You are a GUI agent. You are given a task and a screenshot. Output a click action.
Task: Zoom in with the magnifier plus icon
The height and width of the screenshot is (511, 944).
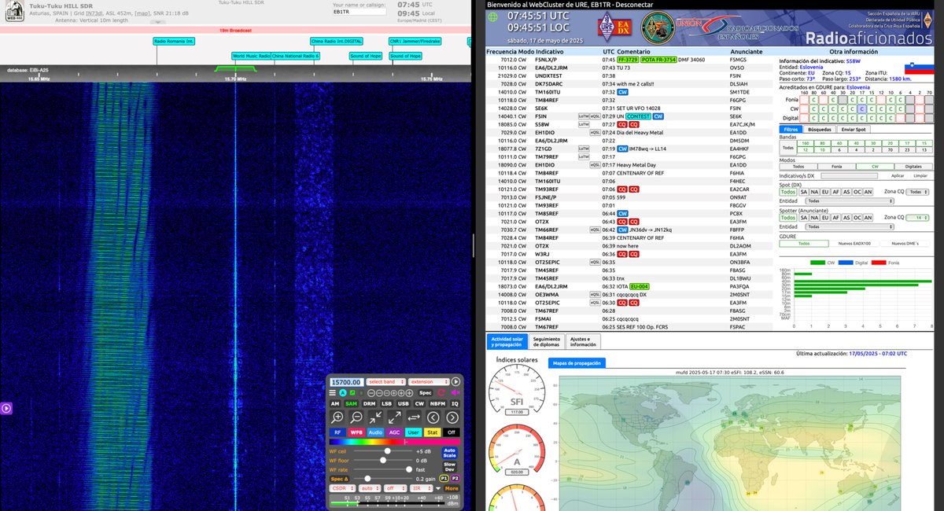[337, 417]
